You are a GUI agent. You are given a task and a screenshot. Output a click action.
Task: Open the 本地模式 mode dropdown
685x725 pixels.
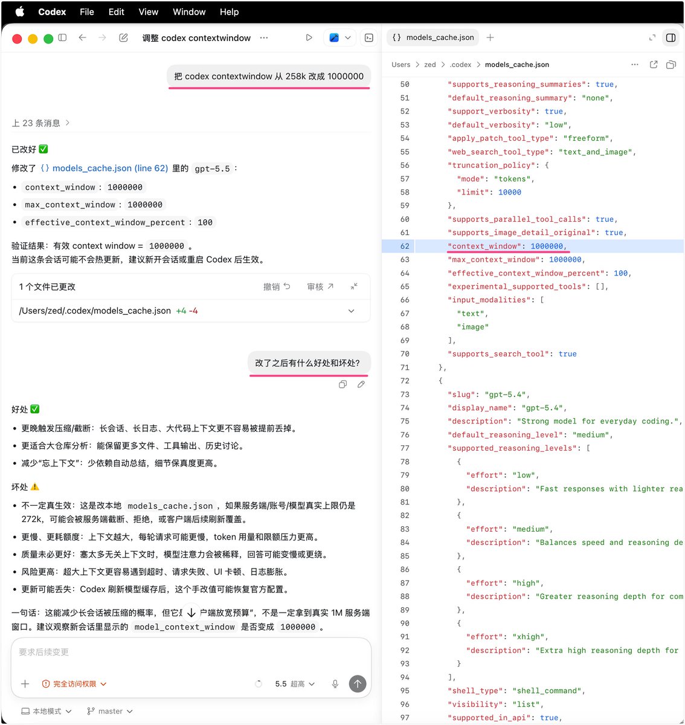click(x=47, y=711)
